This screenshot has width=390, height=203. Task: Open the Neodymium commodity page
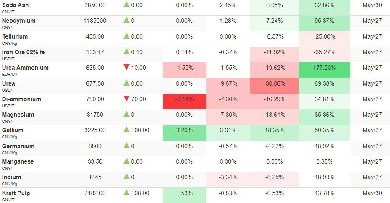click(x=18, y=21)
